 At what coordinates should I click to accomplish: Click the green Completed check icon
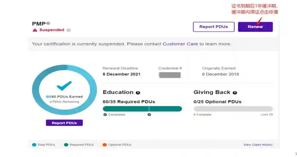pyautogui.click(x=105, y=115)
